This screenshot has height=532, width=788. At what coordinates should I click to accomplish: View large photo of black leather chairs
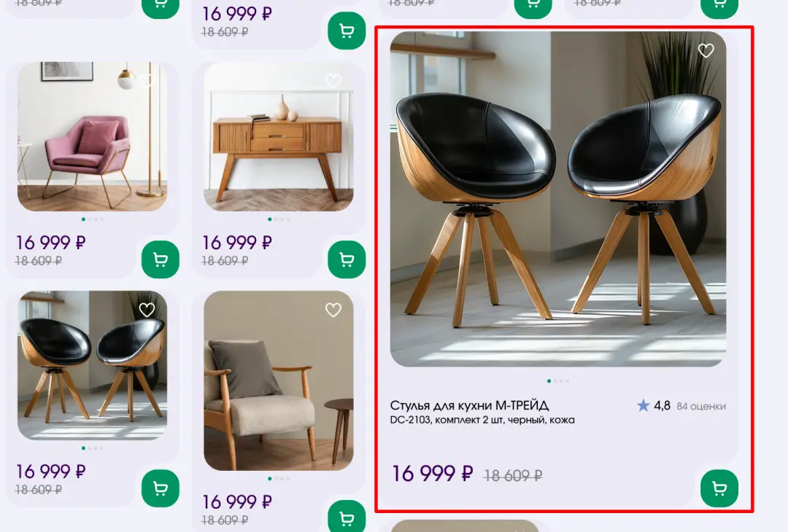[x=558, y=199]
